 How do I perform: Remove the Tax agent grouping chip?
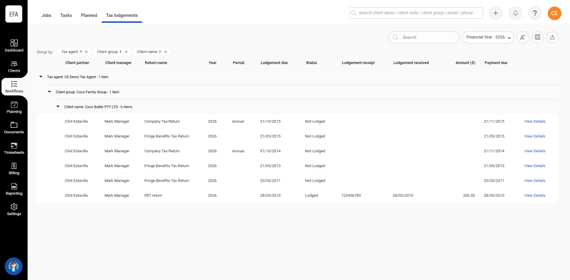pos(86,52)
